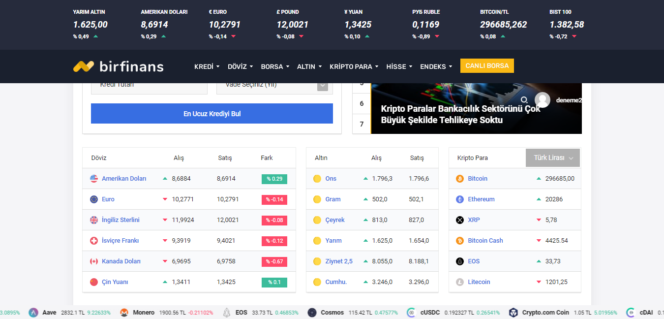Open the Ziynet 2,5 link
This screenshot has width=664, height=319.
coord(339,261)
